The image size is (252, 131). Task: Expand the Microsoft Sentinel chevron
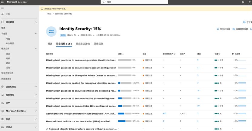[x=36, y=111]
